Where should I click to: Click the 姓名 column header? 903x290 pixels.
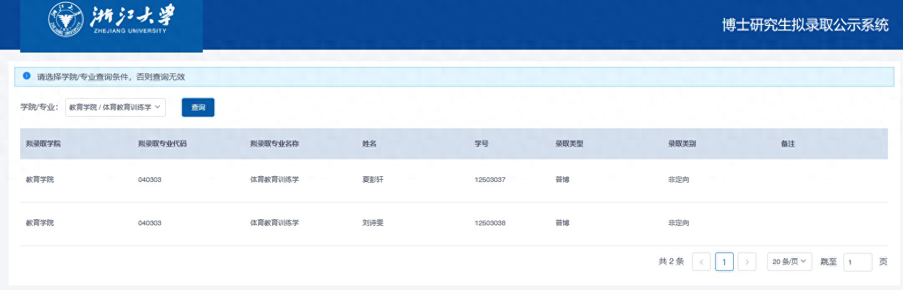369,144
